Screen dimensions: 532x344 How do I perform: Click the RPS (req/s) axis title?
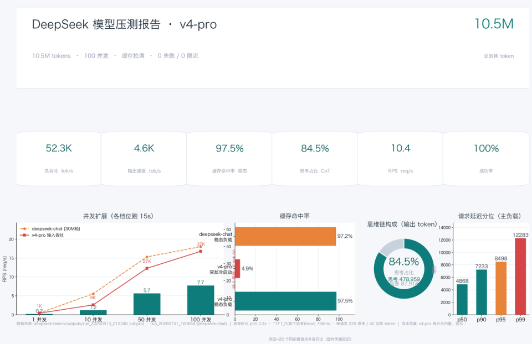coord(4,269)
